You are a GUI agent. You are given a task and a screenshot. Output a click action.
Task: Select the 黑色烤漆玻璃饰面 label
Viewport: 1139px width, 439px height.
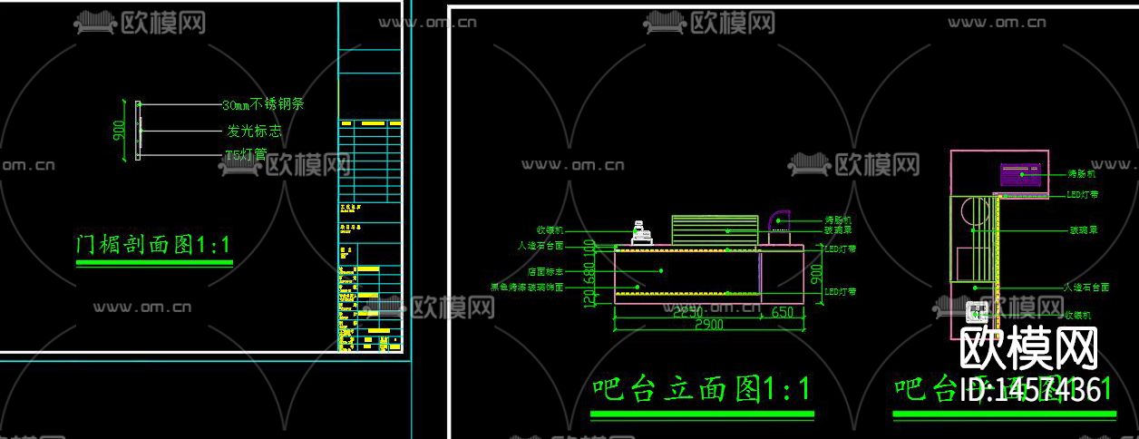(528, 287)
